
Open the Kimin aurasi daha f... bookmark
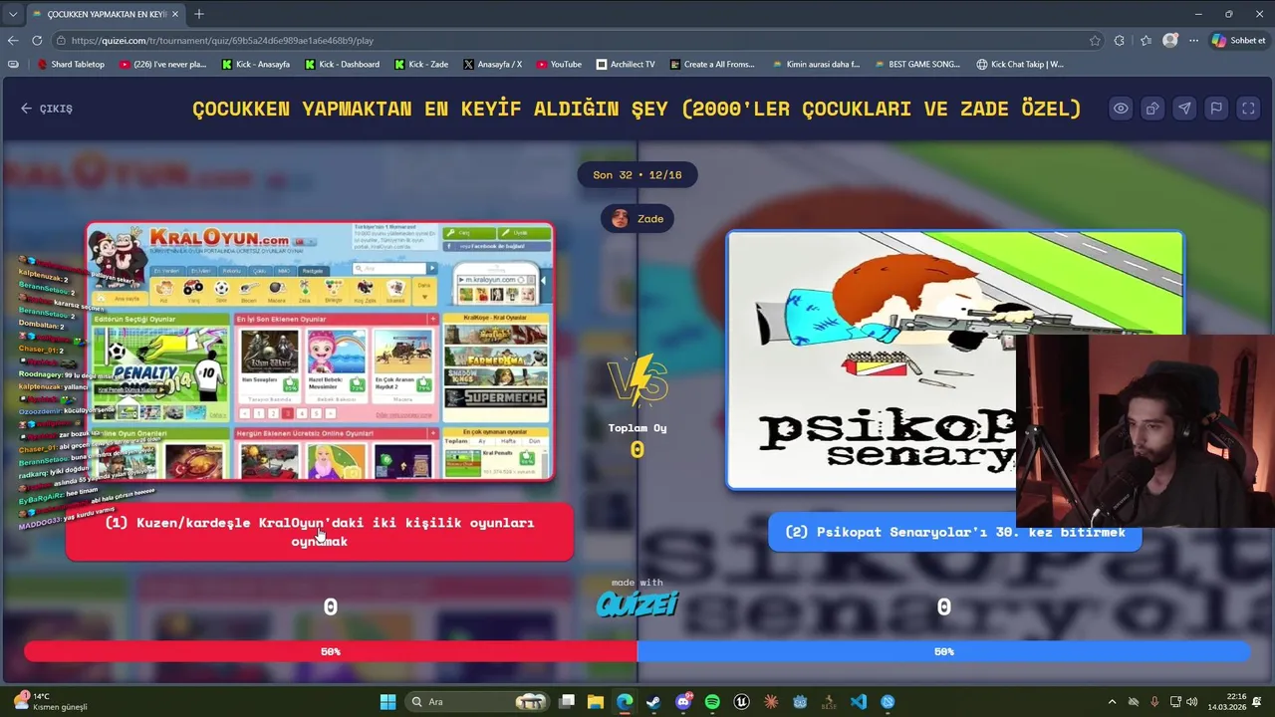815,65
